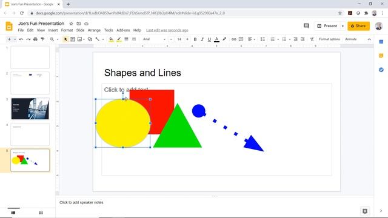Click the Animate button

click(351, 39)
